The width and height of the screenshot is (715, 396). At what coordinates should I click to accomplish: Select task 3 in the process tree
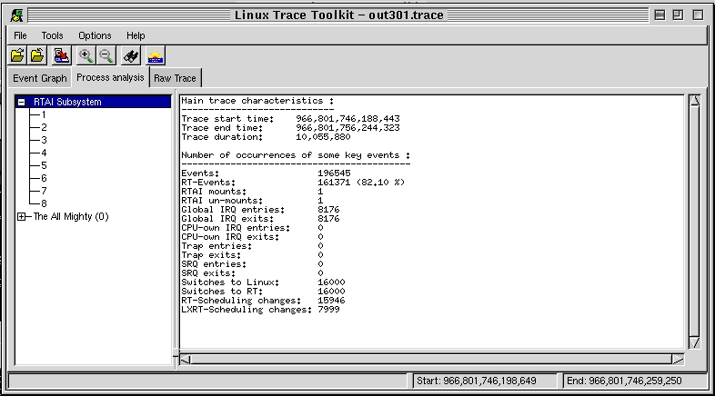(44, 140)
